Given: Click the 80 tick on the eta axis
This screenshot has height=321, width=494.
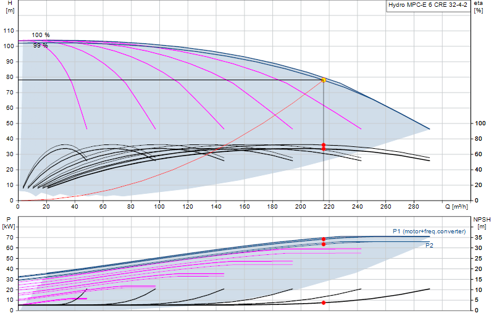Looking at the screenshot, I should point(479,139).
